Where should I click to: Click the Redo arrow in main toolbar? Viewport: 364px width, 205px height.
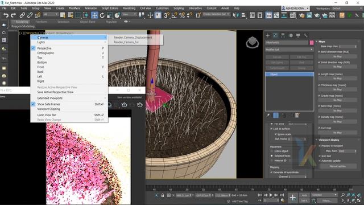coord(14,15)
